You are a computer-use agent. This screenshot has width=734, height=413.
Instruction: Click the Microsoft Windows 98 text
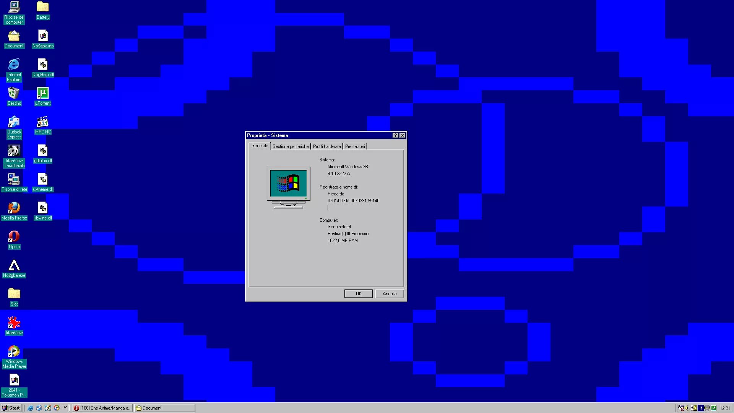pos(348,167)
